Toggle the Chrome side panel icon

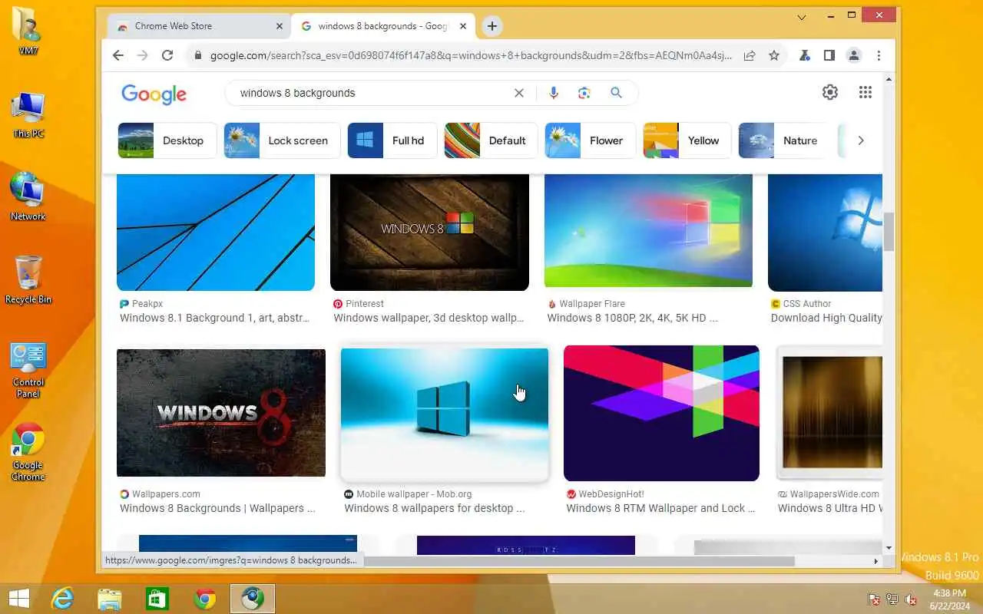click(829, 55)
